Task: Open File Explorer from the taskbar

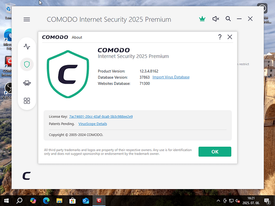Action: [59, 201]
